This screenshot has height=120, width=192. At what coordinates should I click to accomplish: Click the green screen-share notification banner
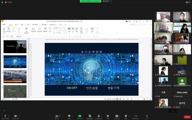click(90, 1)
